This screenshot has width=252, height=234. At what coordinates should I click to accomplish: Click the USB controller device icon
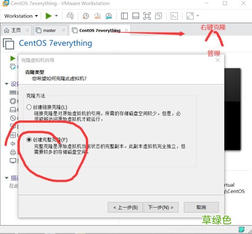point(13,135)
